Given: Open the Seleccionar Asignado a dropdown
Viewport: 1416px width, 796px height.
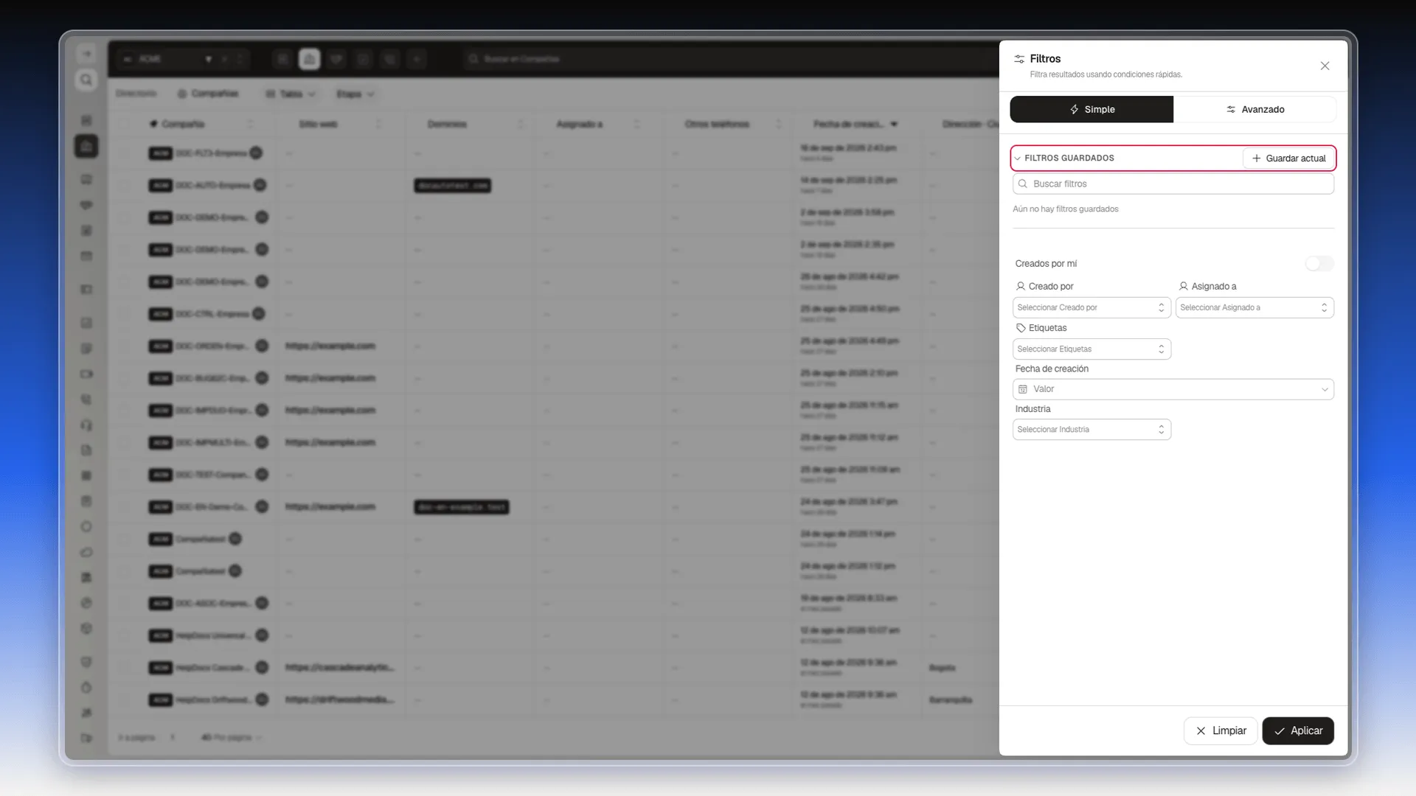Looking at the screenshot, I should point(1254,307).
